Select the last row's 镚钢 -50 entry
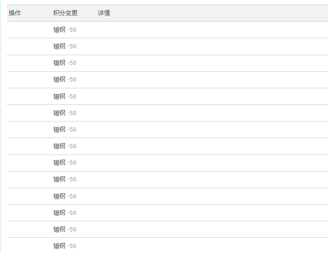328x253 pixels. (x=65, y=246)
